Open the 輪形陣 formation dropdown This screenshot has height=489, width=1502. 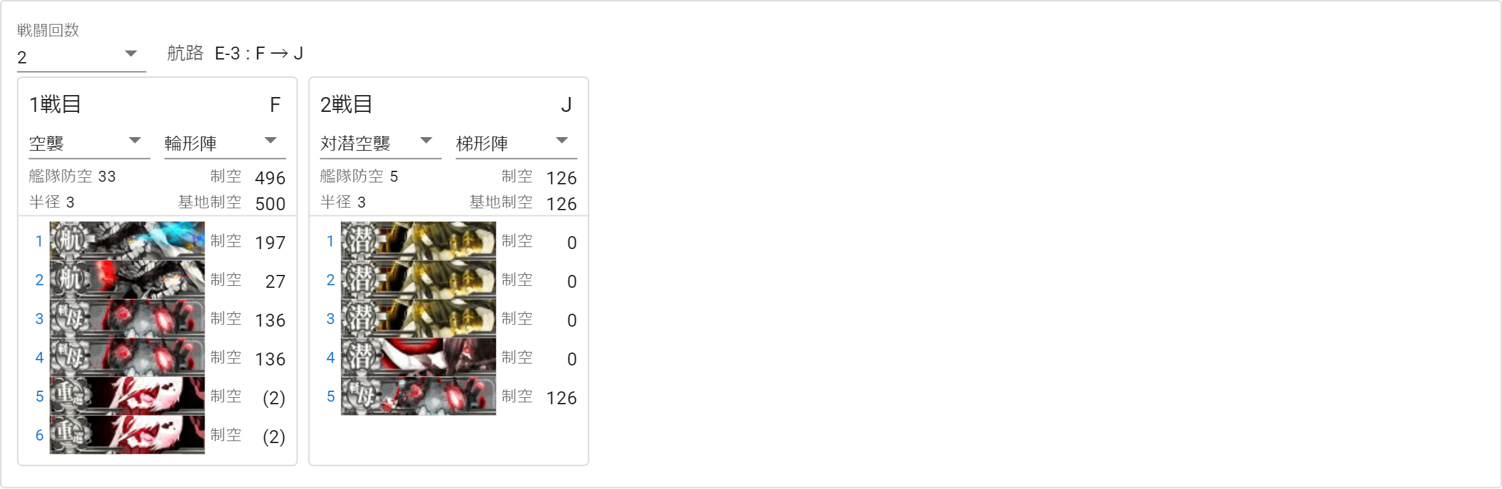click(x=225, y=142)
